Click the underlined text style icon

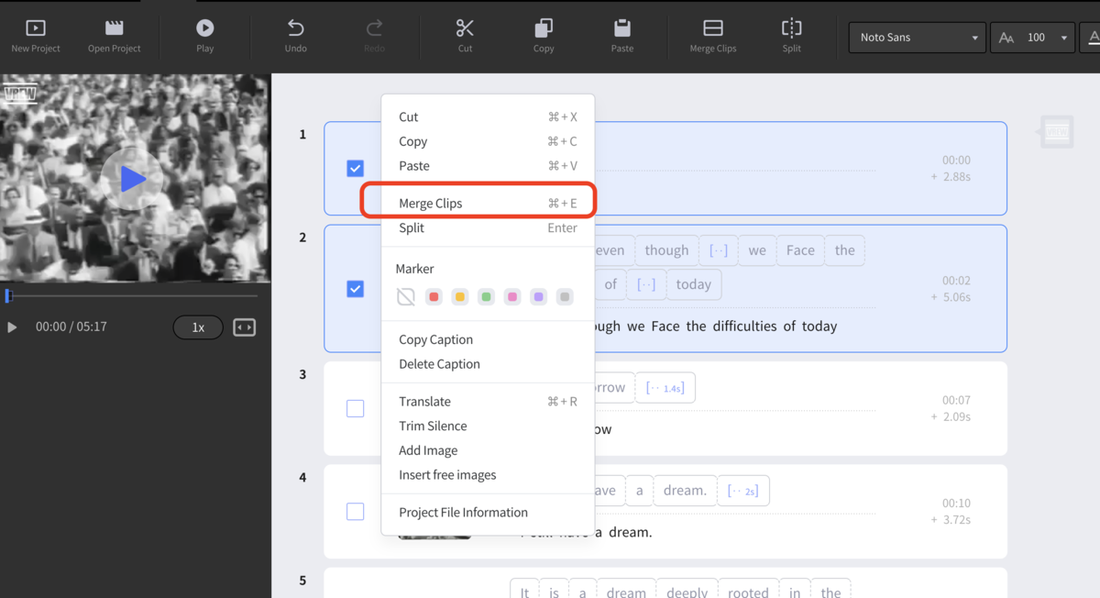coord(1093,38)
